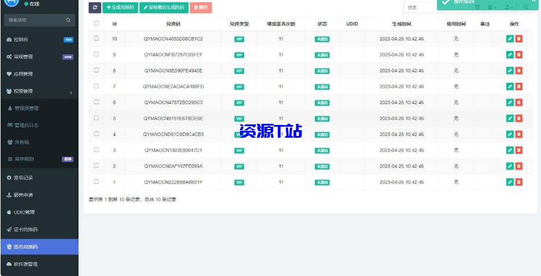Image resolution: width=541 pixels, height=276 pixels.
Task: Collapse the 权限管理 menu chevron
Action: pos(71,93)
